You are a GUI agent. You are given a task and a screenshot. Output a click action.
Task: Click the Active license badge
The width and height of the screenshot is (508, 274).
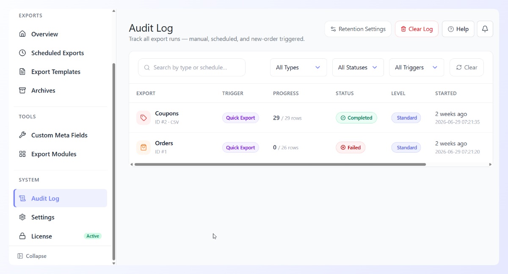pos(93,236)
